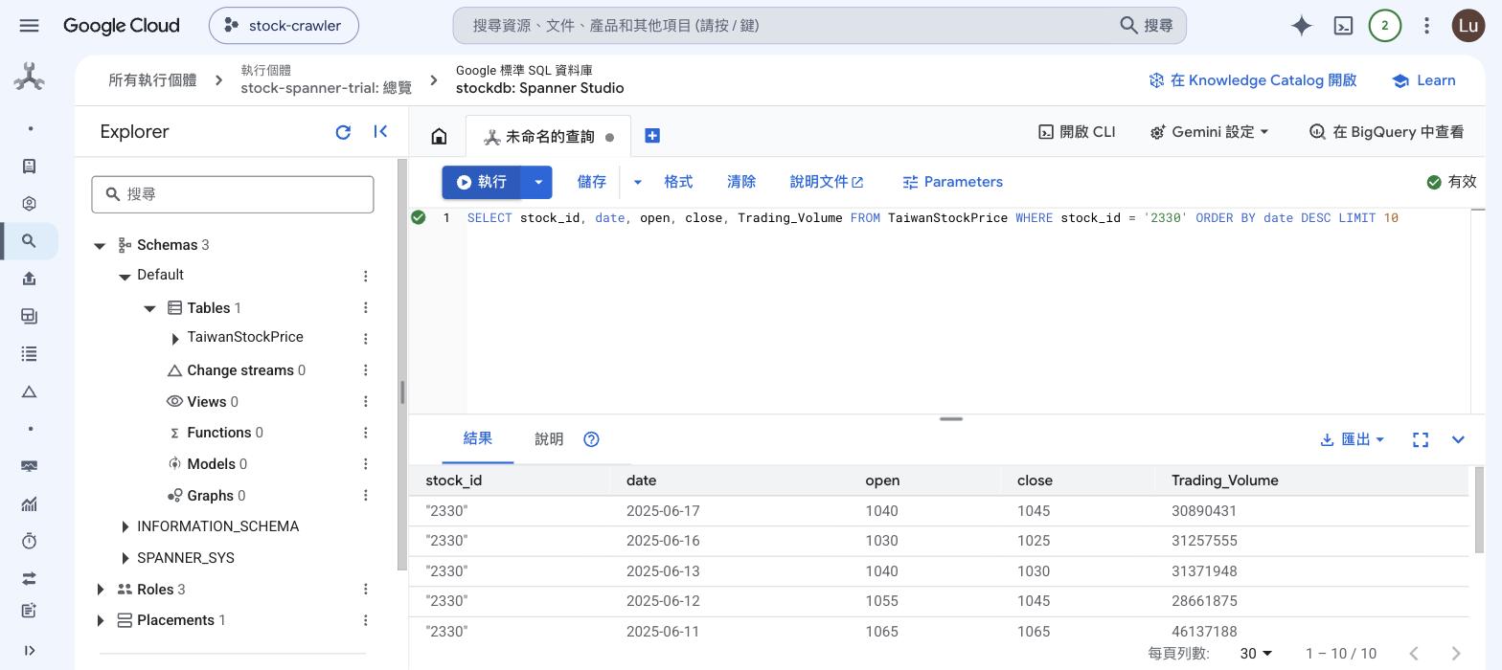
Task: Open the three-dot settings menu in the header
Action: click(x=1426, y=26)
